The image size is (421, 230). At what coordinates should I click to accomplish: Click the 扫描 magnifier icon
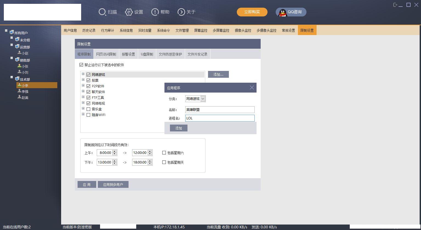click(102, 12)
